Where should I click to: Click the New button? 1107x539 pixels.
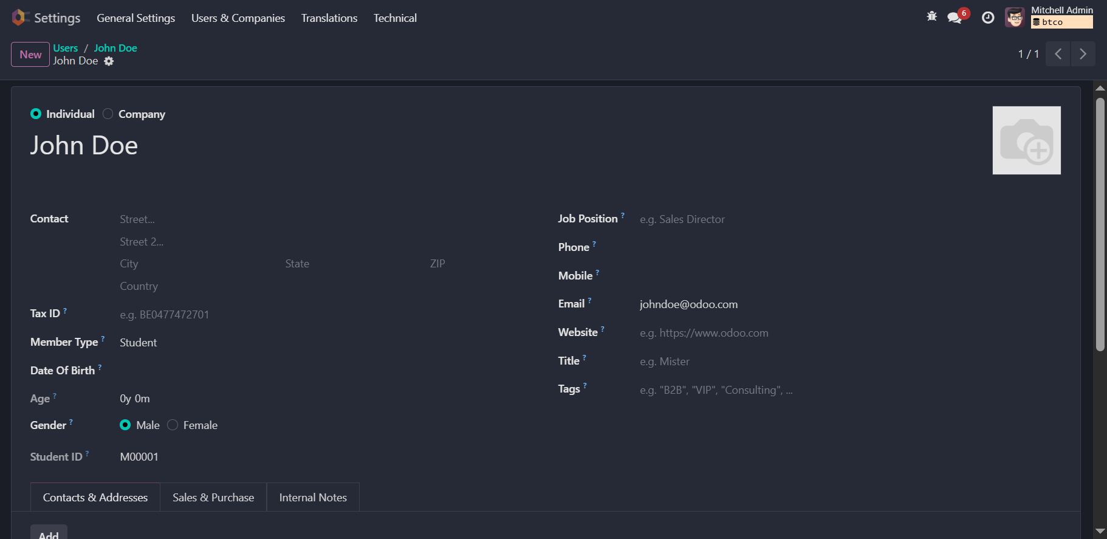[x=30, y=55]
